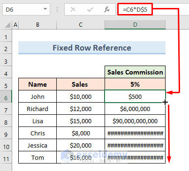Click the fill handle on cell D6
Image resolution: width=189 pixels, height=171 pixels.
[x=165, y=103]
